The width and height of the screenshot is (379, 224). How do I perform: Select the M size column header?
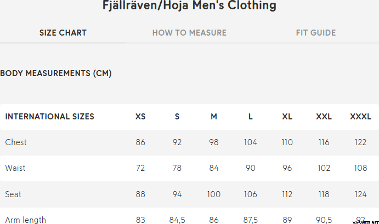click(214, 117)
